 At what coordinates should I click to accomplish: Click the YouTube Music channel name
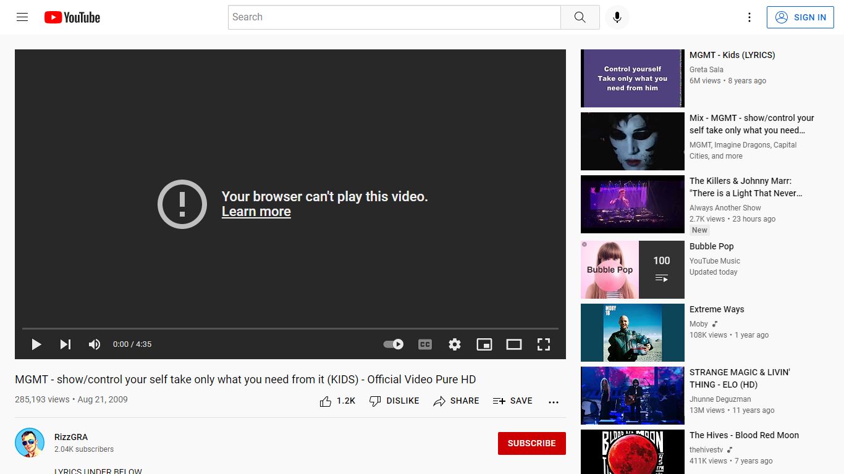click(x=715, y=261)
